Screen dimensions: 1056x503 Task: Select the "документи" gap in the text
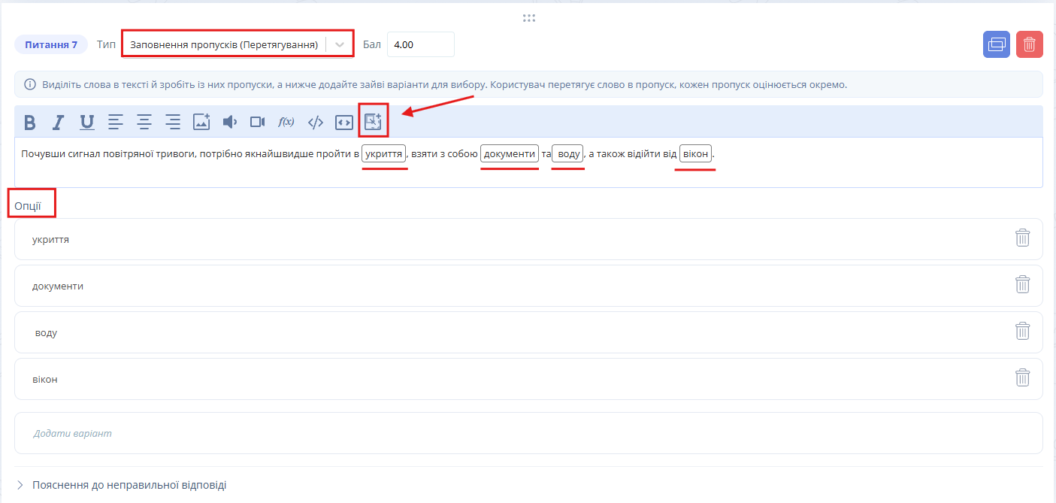click(x=510, y=154)
